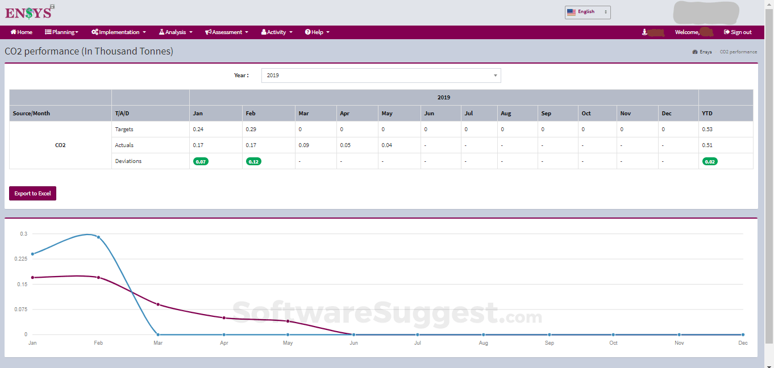The image size is (774, 368).
Task: Click the megaphone icon beside Assessment
Action: pyautogui.click(x=208, y=32)
